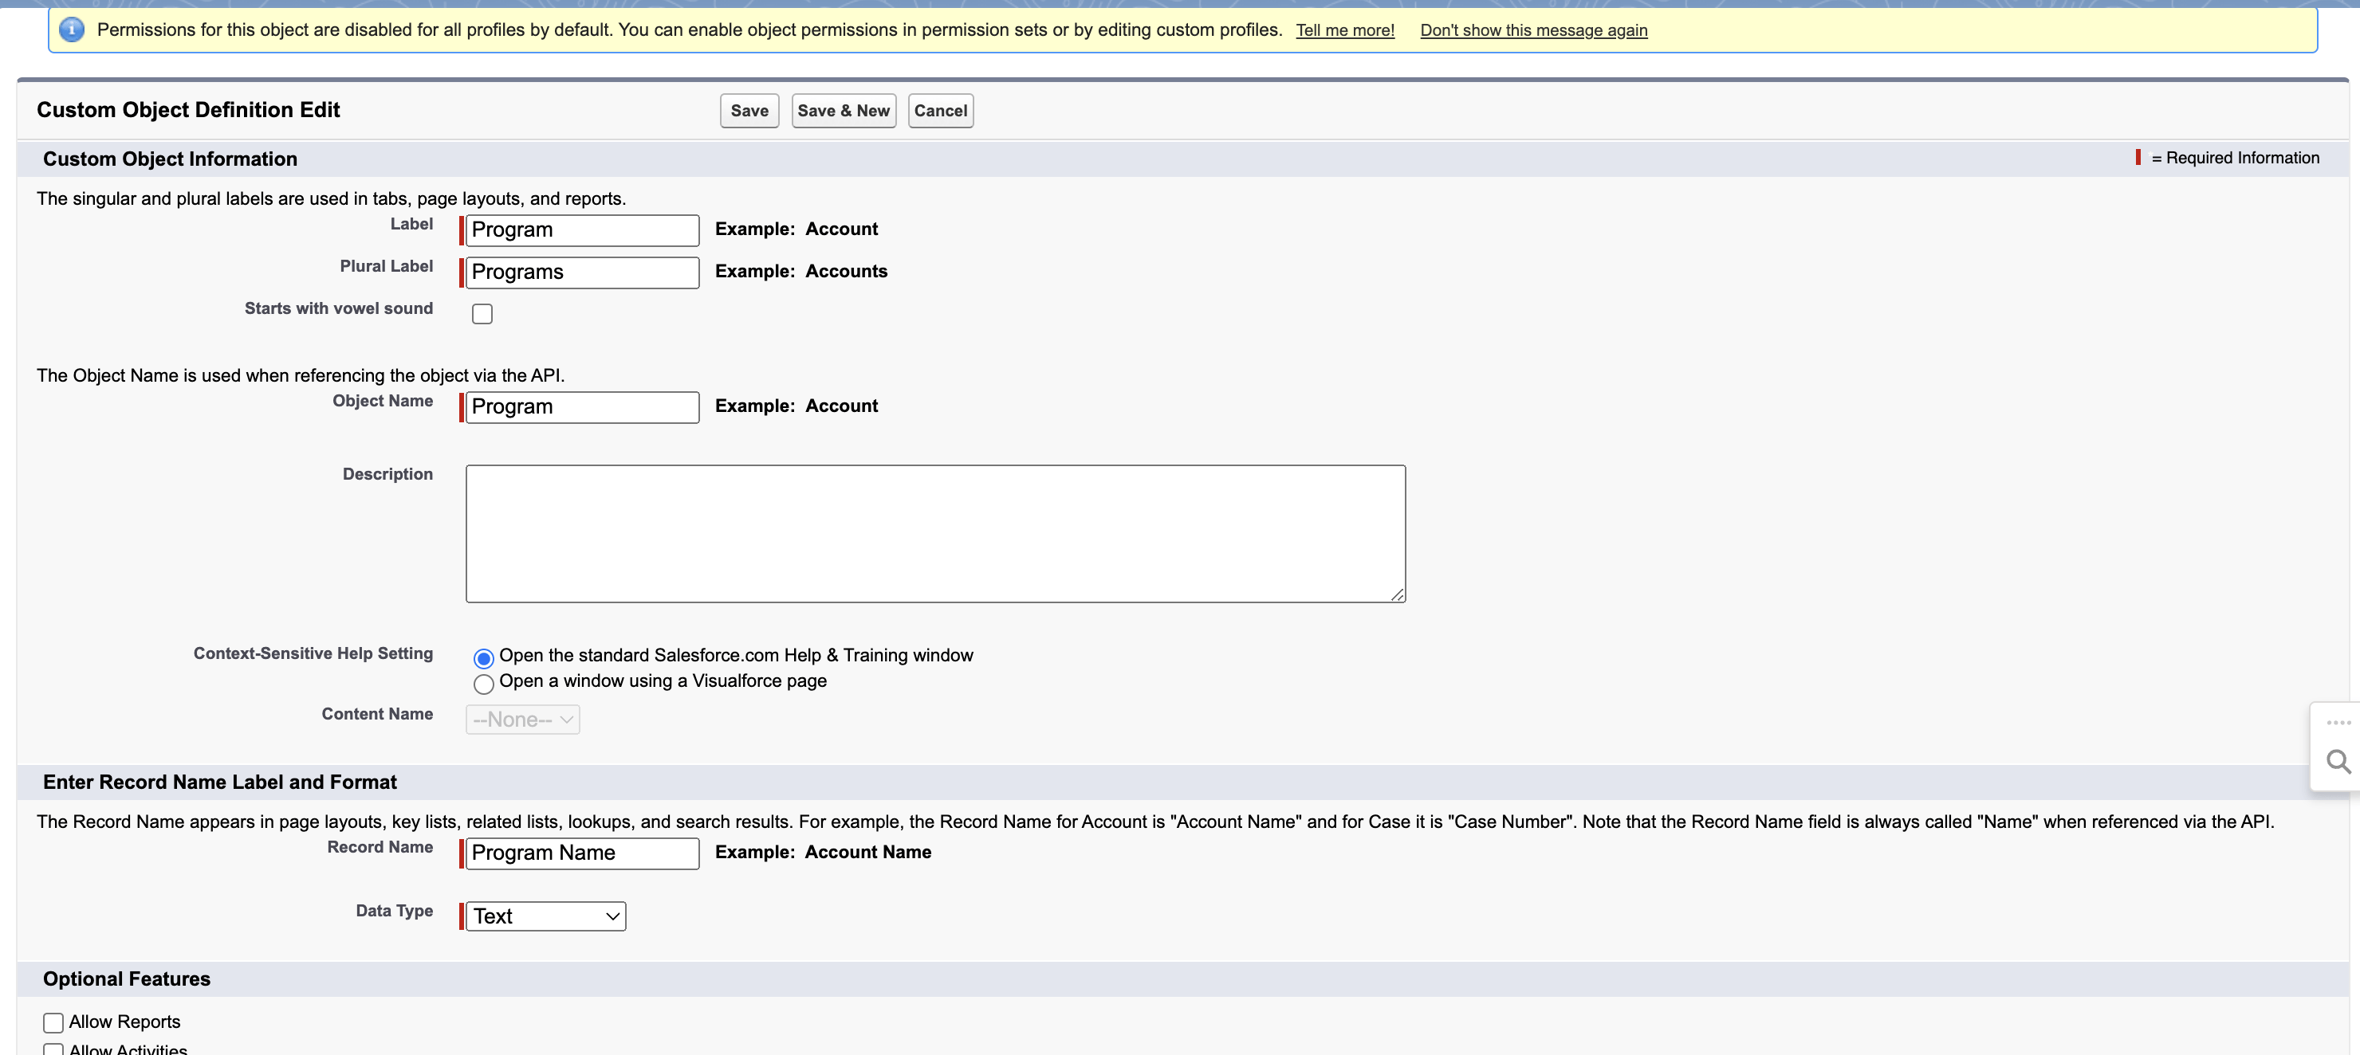Click into the Label text field
The height and width of the screenshot is (1055, 2360).
tap(582, 229)
